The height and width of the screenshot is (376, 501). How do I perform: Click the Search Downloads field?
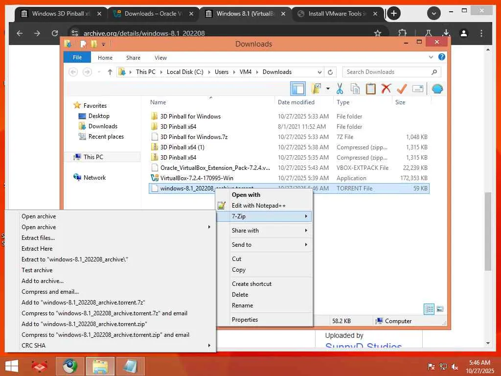coord(391,72)
